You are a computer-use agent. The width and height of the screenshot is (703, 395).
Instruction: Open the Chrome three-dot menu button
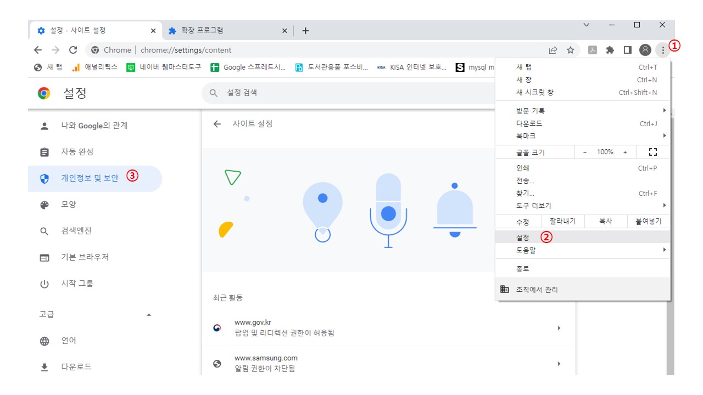[663, 50]
